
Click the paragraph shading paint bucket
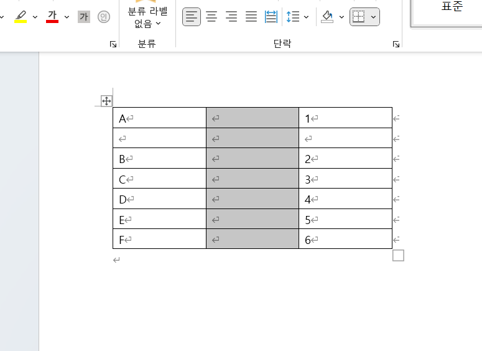coord(327,17)
